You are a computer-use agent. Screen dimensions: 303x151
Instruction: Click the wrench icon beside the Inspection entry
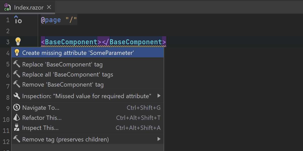tap(17, 96)
